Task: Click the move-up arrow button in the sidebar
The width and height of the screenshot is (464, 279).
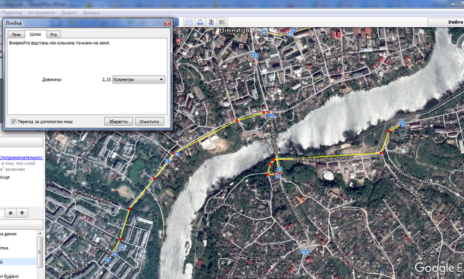Action: point(11,213)
